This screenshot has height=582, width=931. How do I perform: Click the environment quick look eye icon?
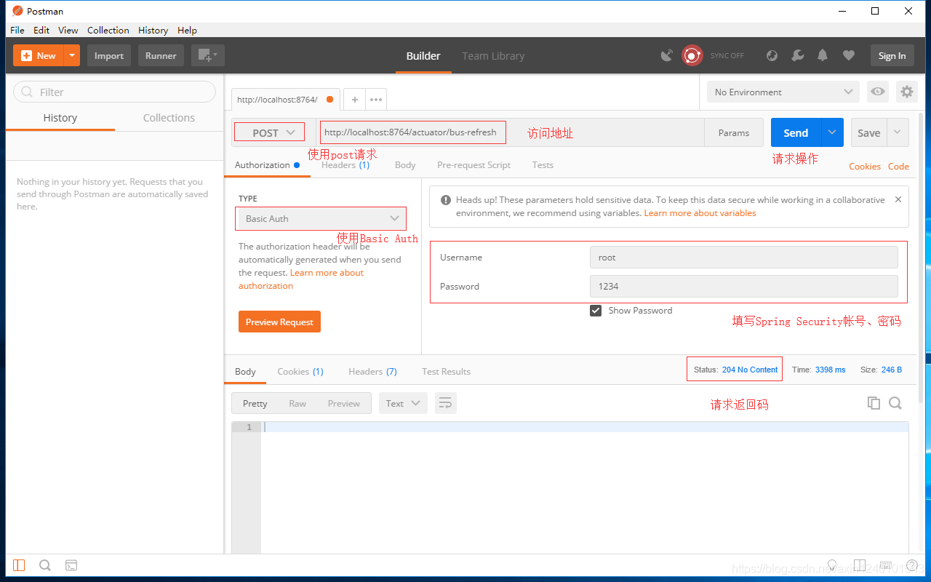pos(878,92)
